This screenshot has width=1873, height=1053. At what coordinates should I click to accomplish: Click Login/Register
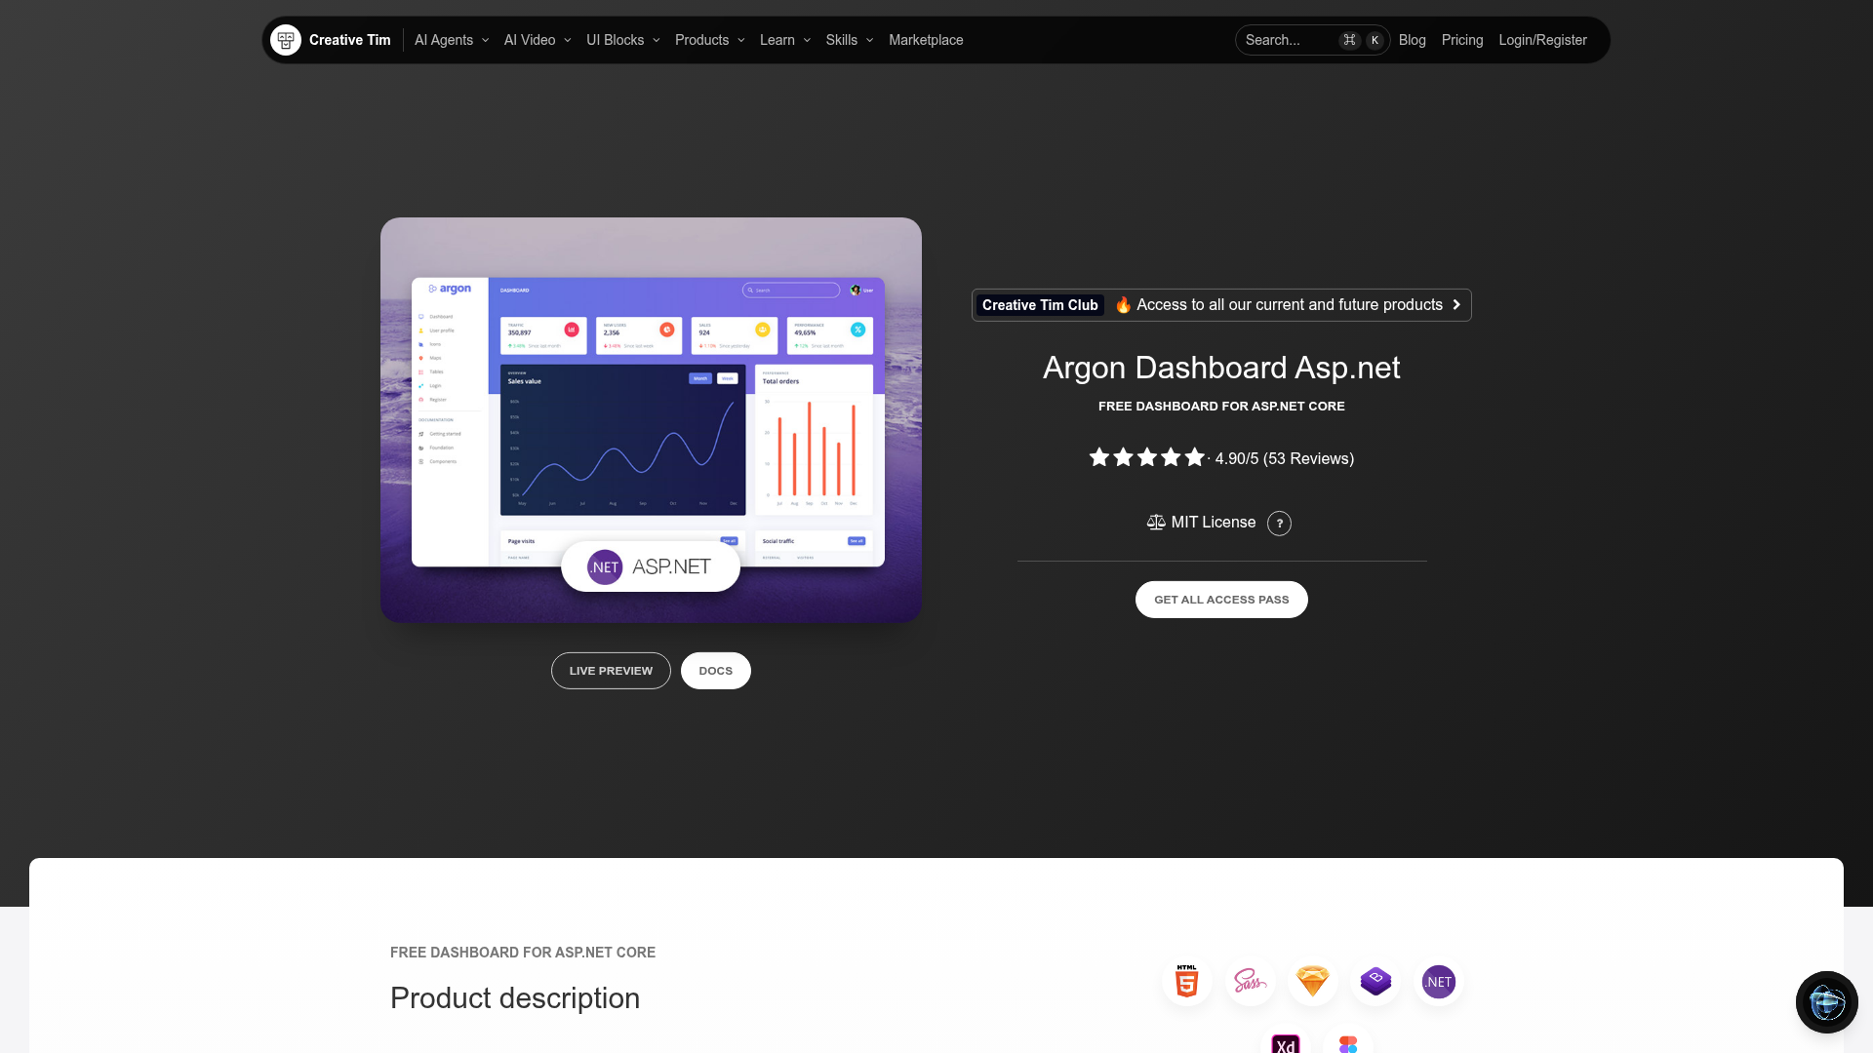coord(1542,40)
